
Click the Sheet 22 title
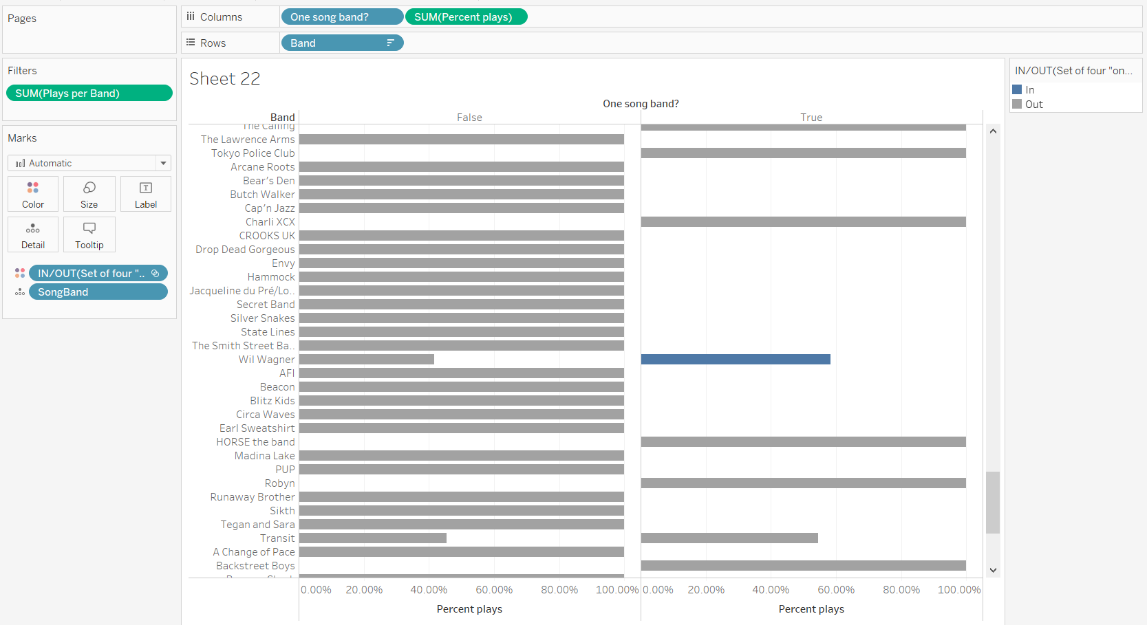(225, 78)
